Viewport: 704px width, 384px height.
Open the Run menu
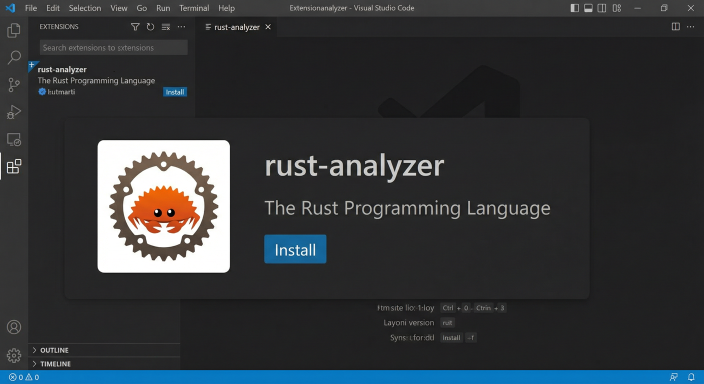pos(163,8)
